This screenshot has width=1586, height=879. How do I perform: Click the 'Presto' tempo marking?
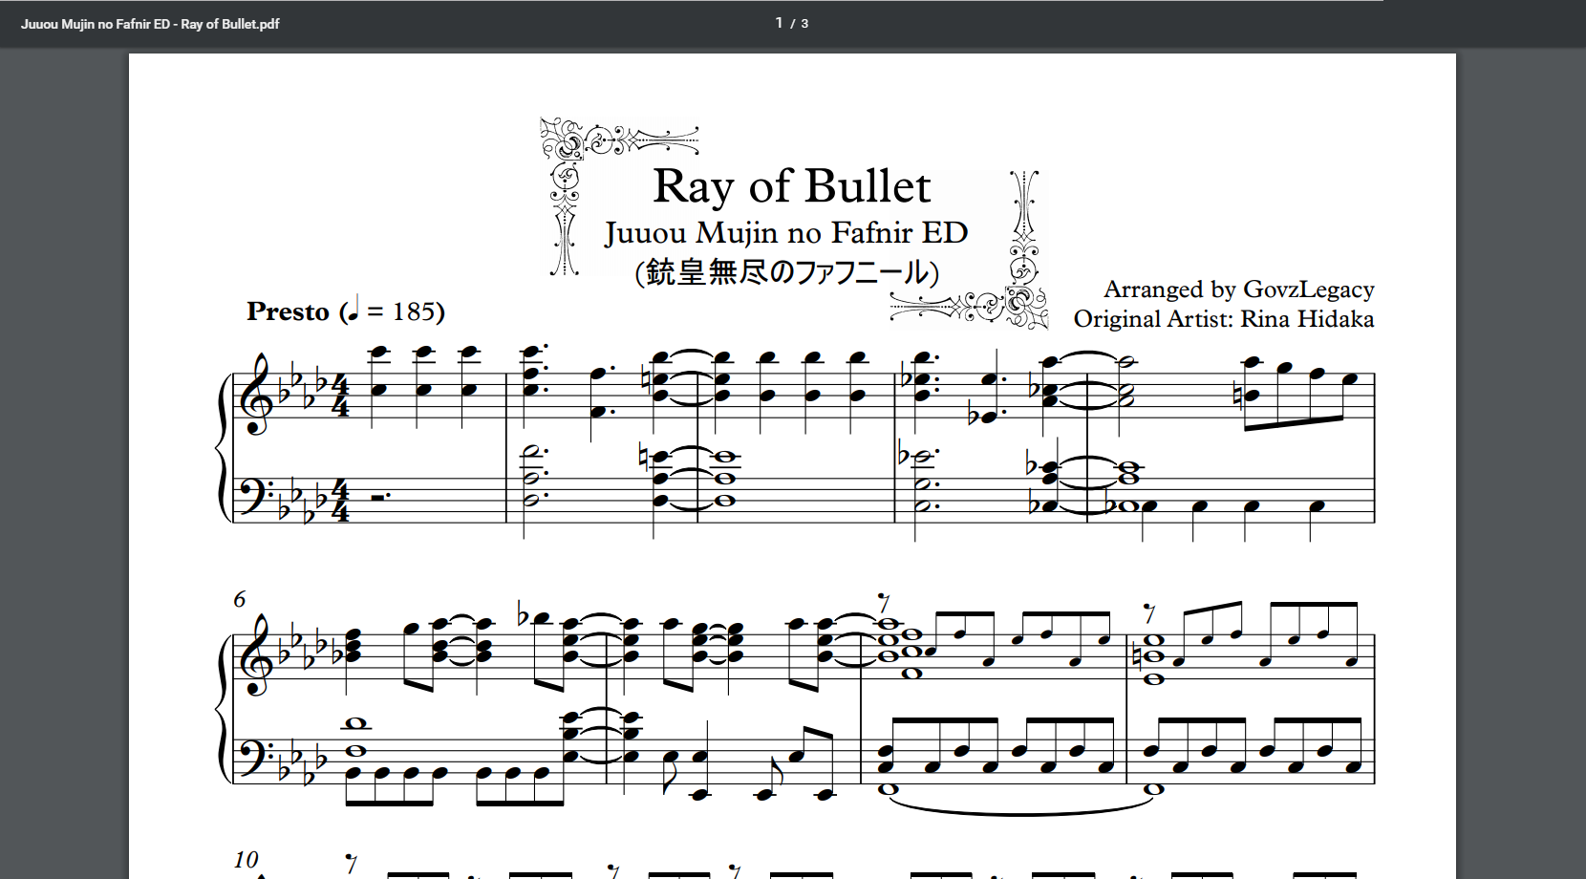288,312
